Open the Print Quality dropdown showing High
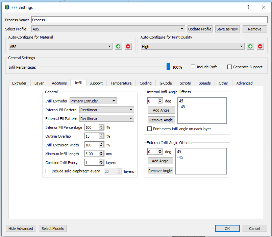The width and height of the screenshot is (272, 237). 193,47
